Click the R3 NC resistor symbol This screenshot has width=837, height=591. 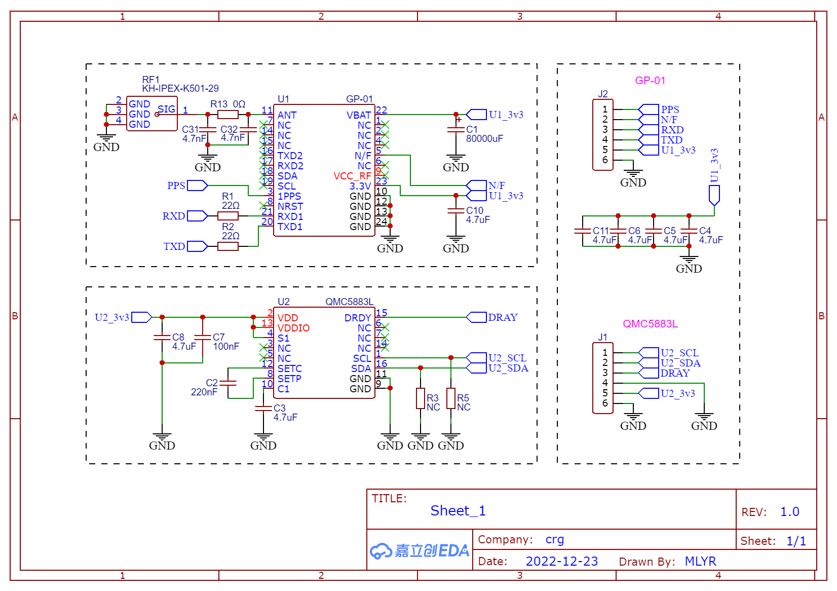click(x=421, y=398)
